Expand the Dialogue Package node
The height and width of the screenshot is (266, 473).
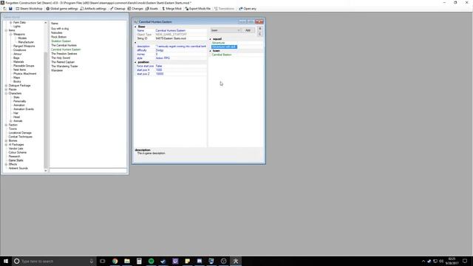(x=6, y=86)
